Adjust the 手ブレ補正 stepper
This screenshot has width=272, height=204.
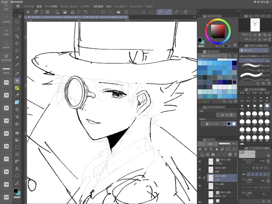click(265, 194)
